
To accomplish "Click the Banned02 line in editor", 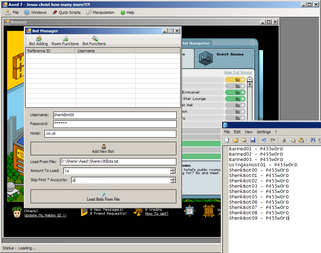I will [x=256, y=154].
